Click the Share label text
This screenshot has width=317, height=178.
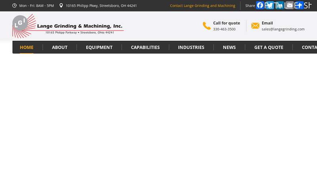click(x=250, y=6)
